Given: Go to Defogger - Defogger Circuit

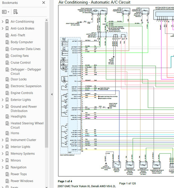Looking at the screenshot, I should 26,71.
